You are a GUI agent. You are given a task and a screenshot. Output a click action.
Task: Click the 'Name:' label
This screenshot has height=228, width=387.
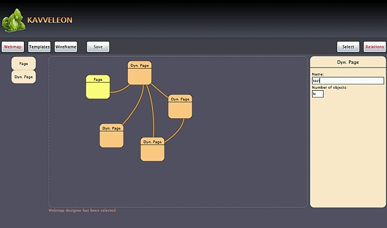(x=318, y=74)
